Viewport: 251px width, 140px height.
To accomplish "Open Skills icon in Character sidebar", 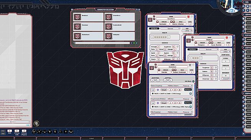I will point(244,127).
